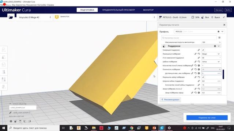Click the pencil icon to rename the job
The height and width of the screenshot is (131, 234).
coord(10,112)
